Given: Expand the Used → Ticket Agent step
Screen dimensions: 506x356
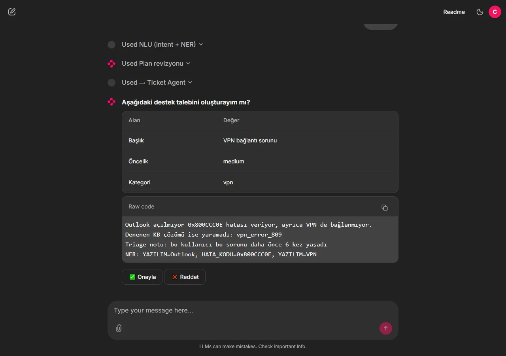Looking at the screenshot, I should point(157,82).
